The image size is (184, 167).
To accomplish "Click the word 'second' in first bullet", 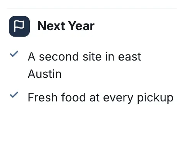I will (x=59, y=57).
